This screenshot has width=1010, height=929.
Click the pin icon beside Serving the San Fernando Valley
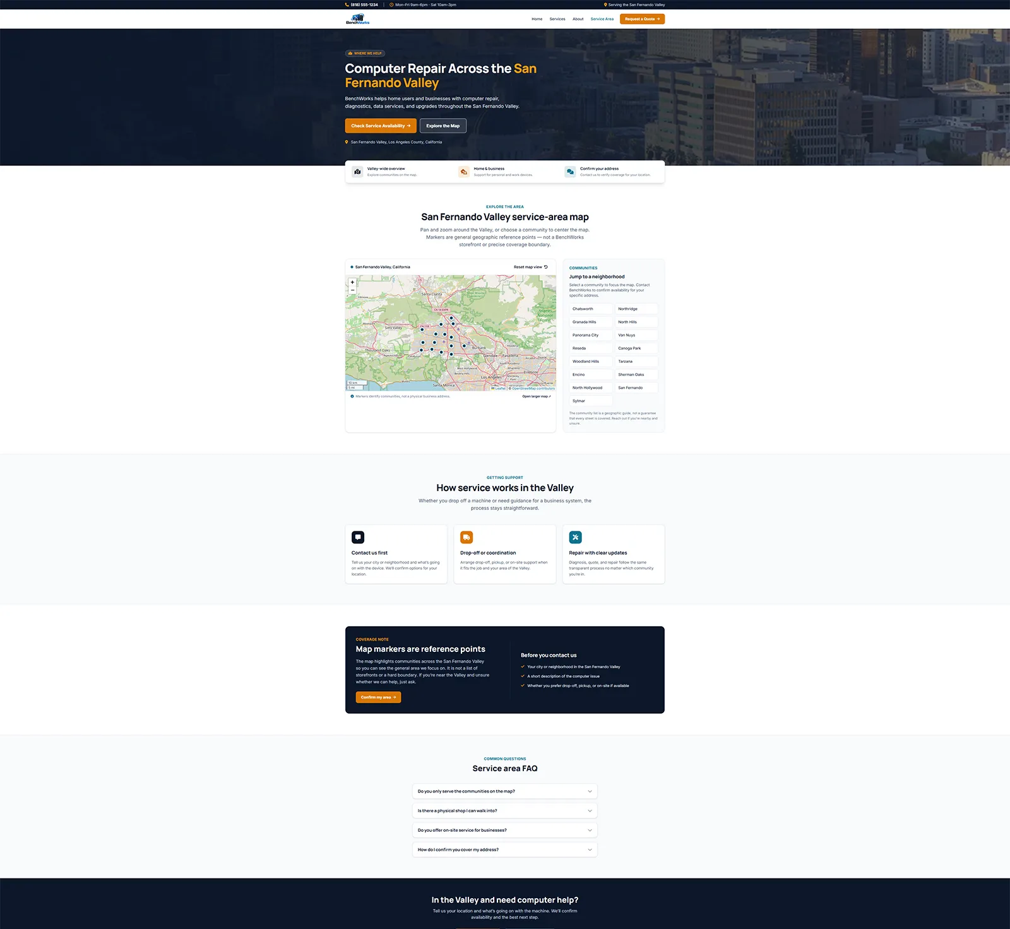tap(605, 4)
